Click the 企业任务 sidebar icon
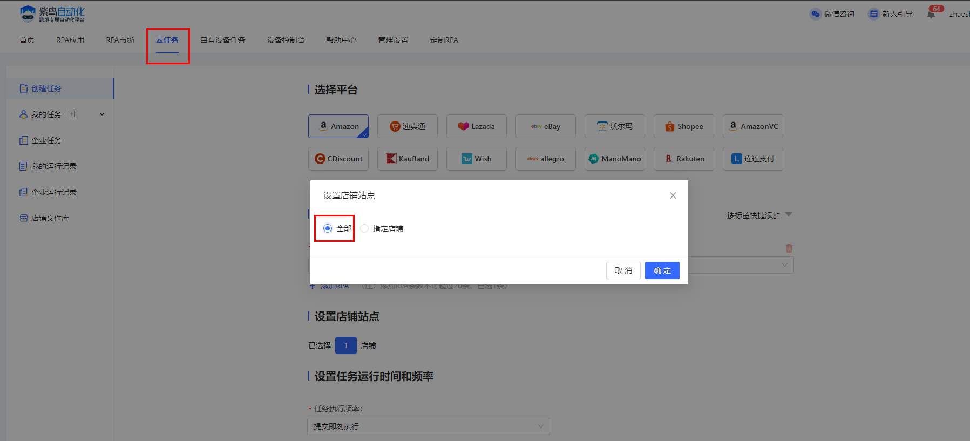 point(23,140)
